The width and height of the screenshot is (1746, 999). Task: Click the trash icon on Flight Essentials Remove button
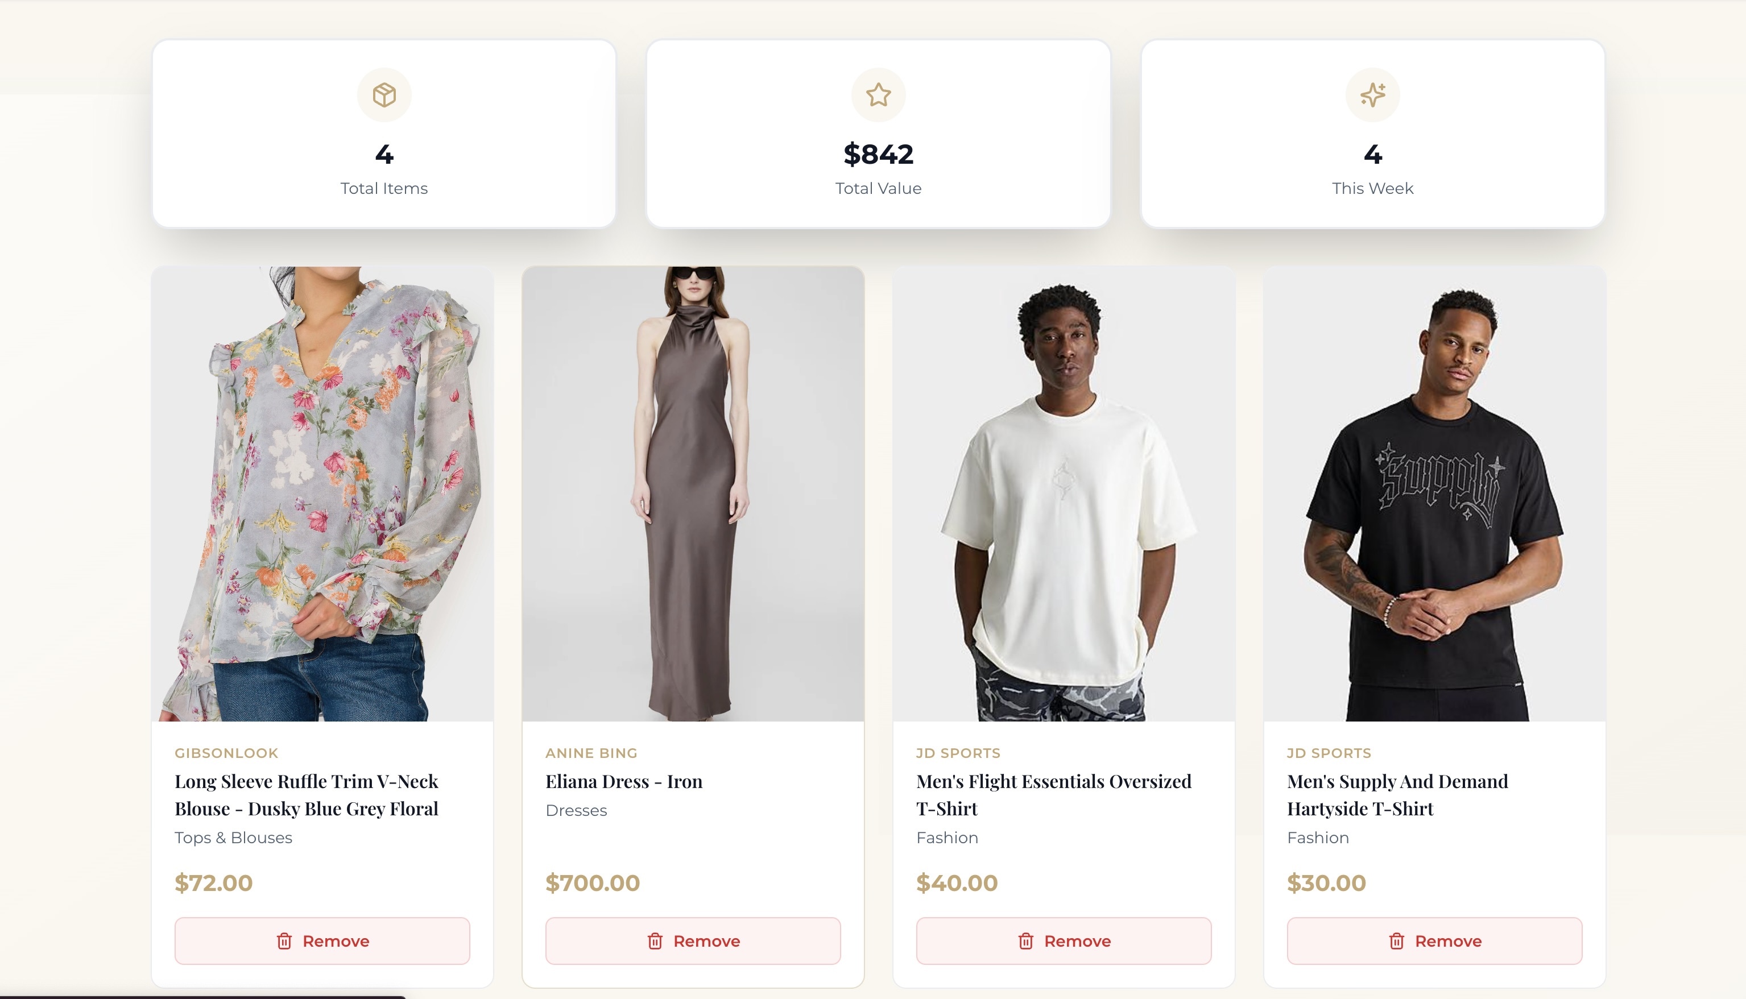tap(1025, 940)
